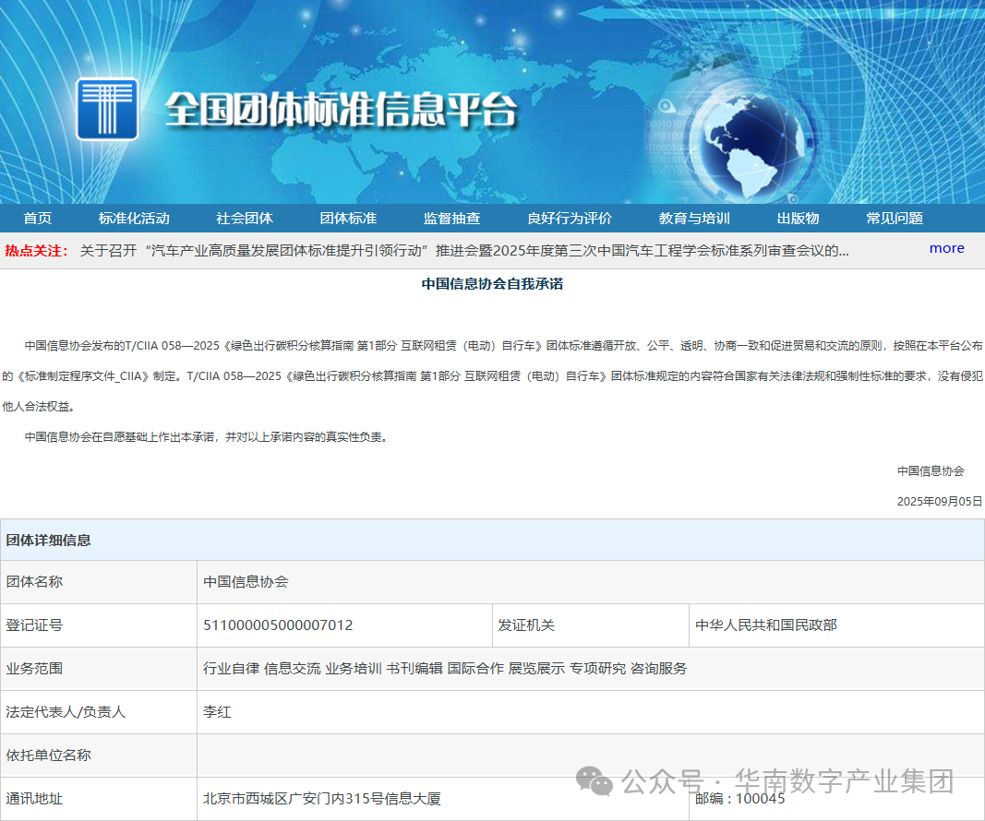Click the postal code 邮编：100045
This screenshot has height=821, width=985.
tap(740, 799)
